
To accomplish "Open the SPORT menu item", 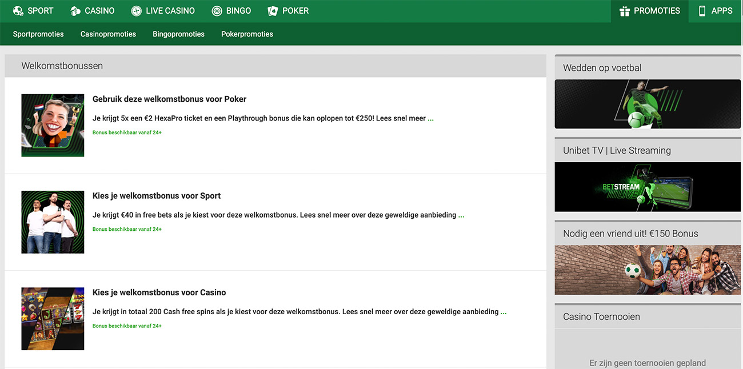I will [x=33, y=11].
